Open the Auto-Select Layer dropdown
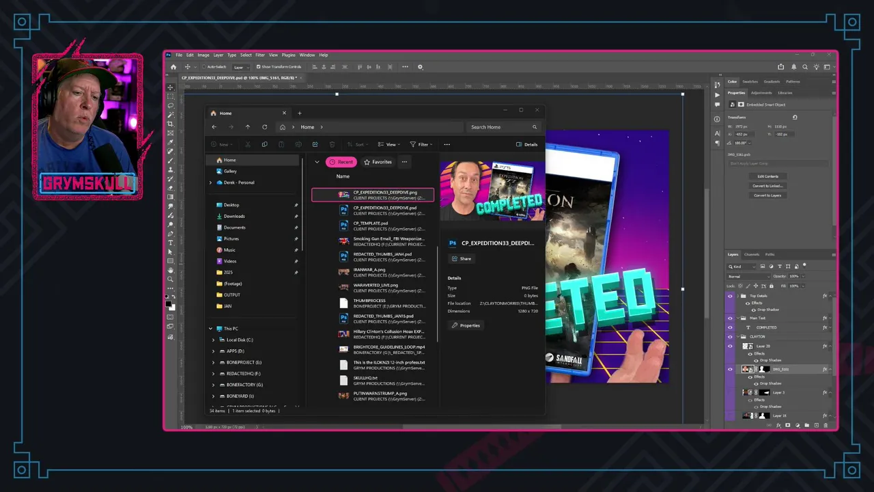This screenshot has height=492, width=874. pos(240,67)
